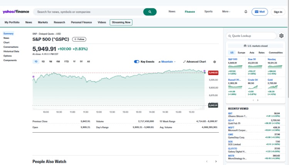The image size is (289, 165).
Task: Select the 1D chart range
Action: pos(36,62)
